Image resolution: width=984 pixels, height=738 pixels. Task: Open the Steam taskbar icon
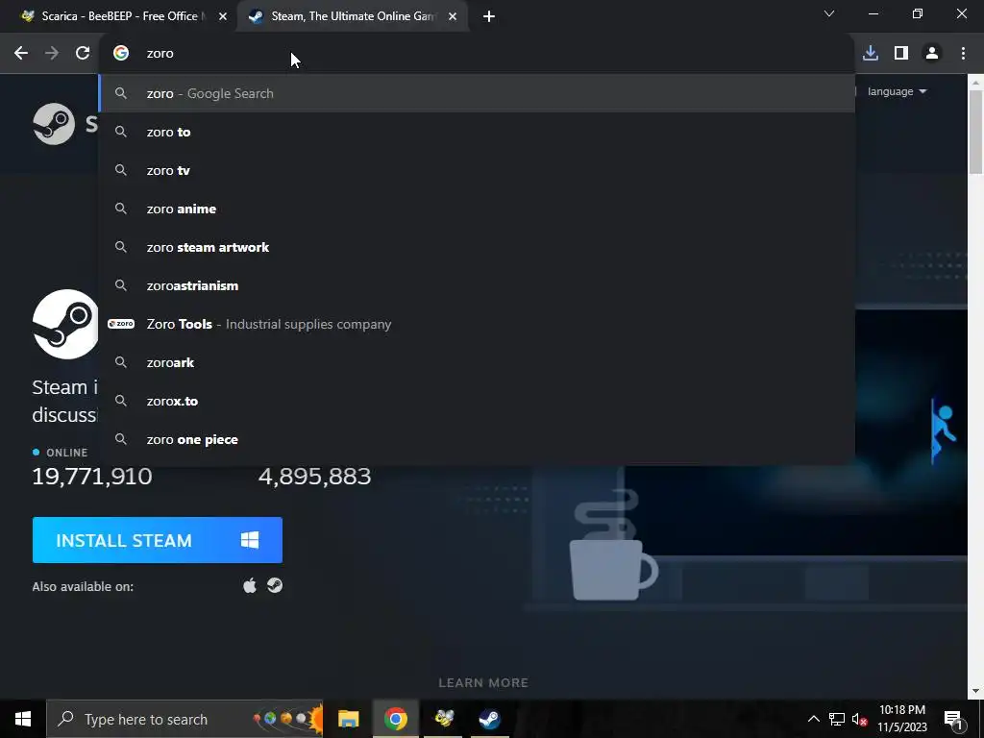point(489,719)
